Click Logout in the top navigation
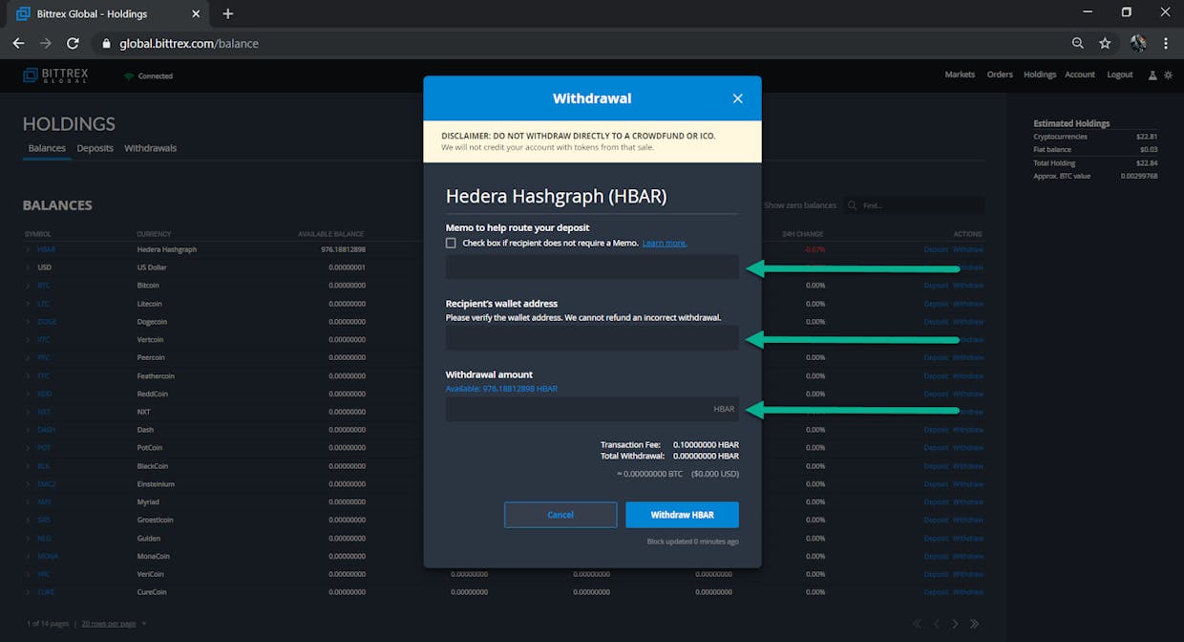Viewport: 1184px width, 642px height. [x=1119, y=75]
